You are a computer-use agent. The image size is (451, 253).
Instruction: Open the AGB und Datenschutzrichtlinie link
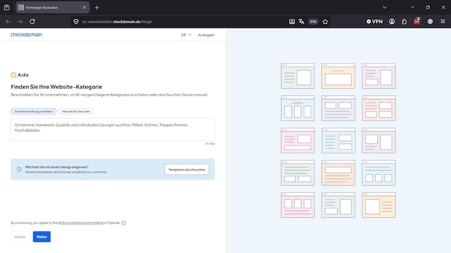click(80, 223)
